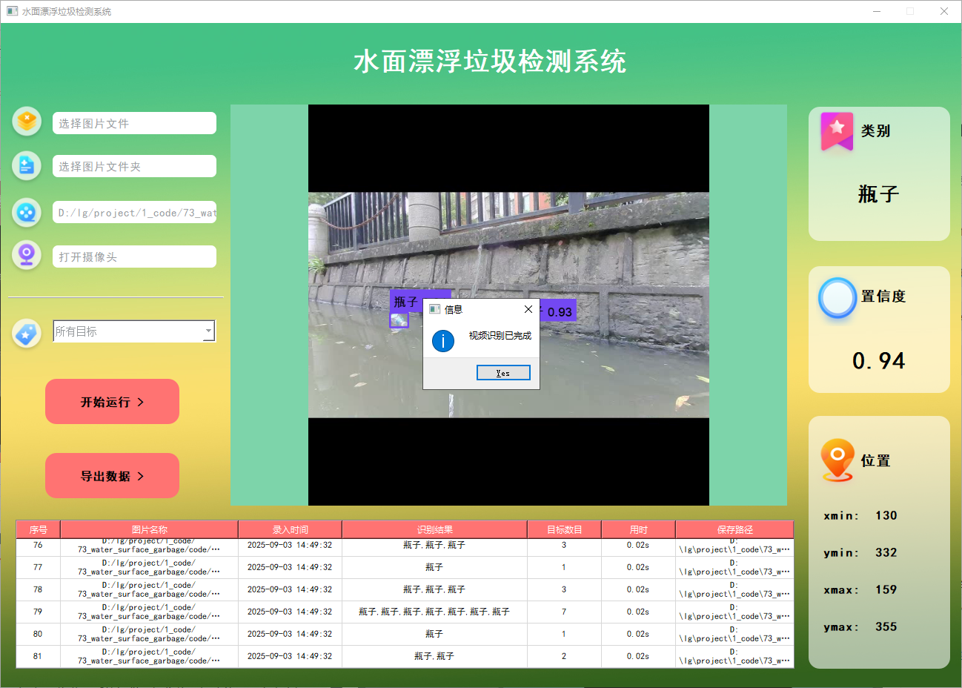Select row number 81 cell

click(38, 656)
